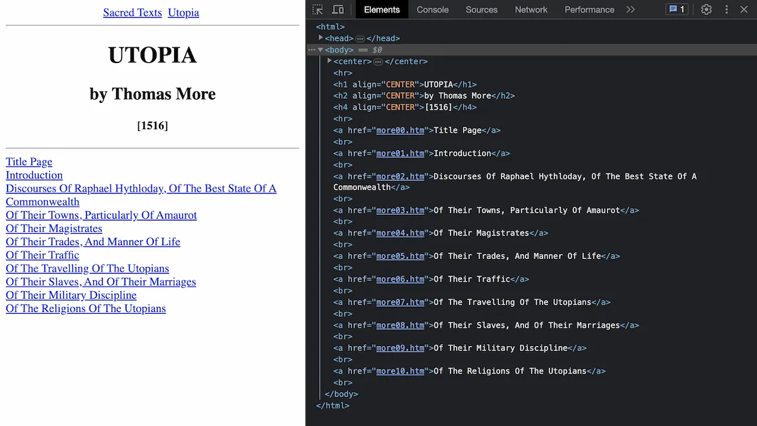Expand the center ellipsis badge
The width and height of the screenshot is (757, 426).
pyautogui.click(x=378, y=62)
